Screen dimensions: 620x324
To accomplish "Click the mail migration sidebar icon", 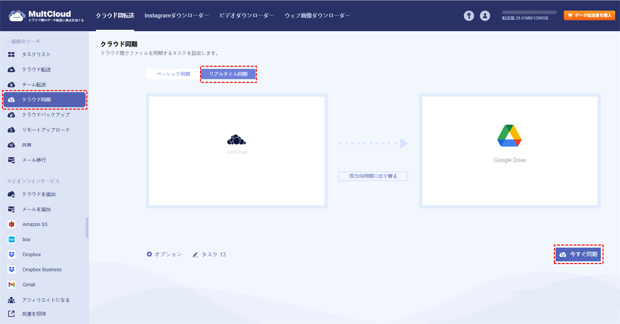I will coord(11,160).
